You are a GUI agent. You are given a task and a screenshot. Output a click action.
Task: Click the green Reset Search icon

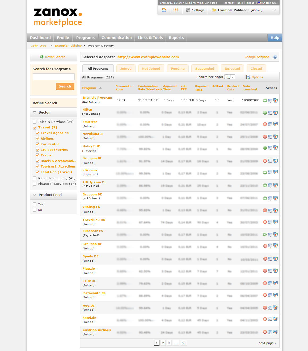[x=42, y=57]
